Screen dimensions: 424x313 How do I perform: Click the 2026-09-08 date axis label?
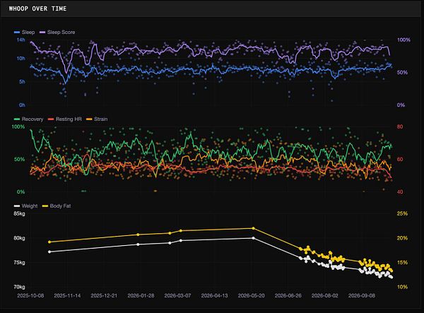pyautogui.click(x=362, y=296)
